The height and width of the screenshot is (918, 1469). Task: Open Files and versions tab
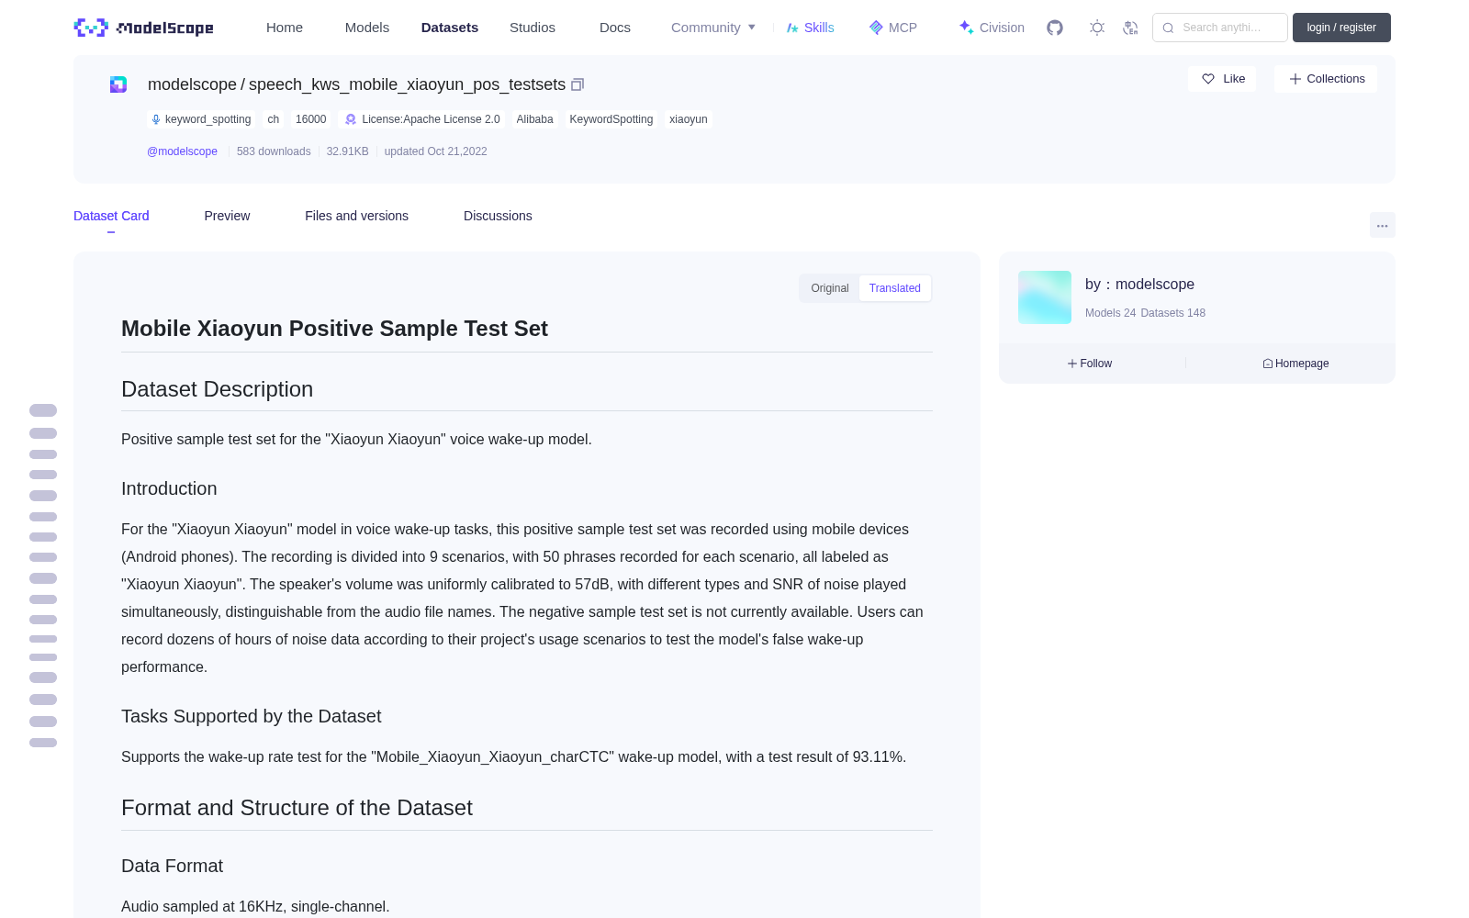tap(356, 216)
